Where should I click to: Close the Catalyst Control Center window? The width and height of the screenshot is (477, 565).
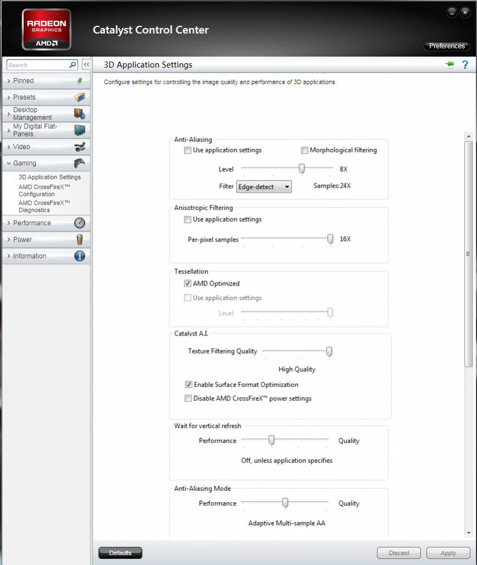(x=465, y=12)
